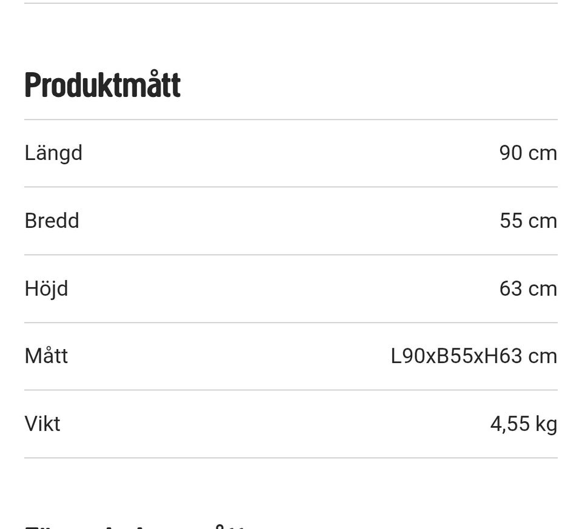Click the 4,55 kg weight value
This screenshot has height=529, width=582.
tap(523, 424)
